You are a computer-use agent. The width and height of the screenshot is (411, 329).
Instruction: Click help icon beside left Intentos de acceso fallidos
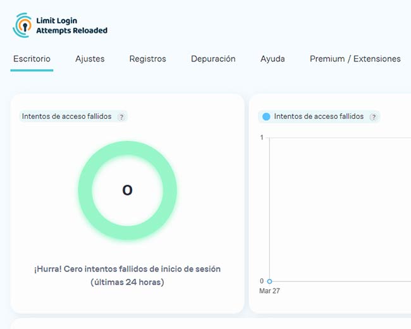pos(121,117)
